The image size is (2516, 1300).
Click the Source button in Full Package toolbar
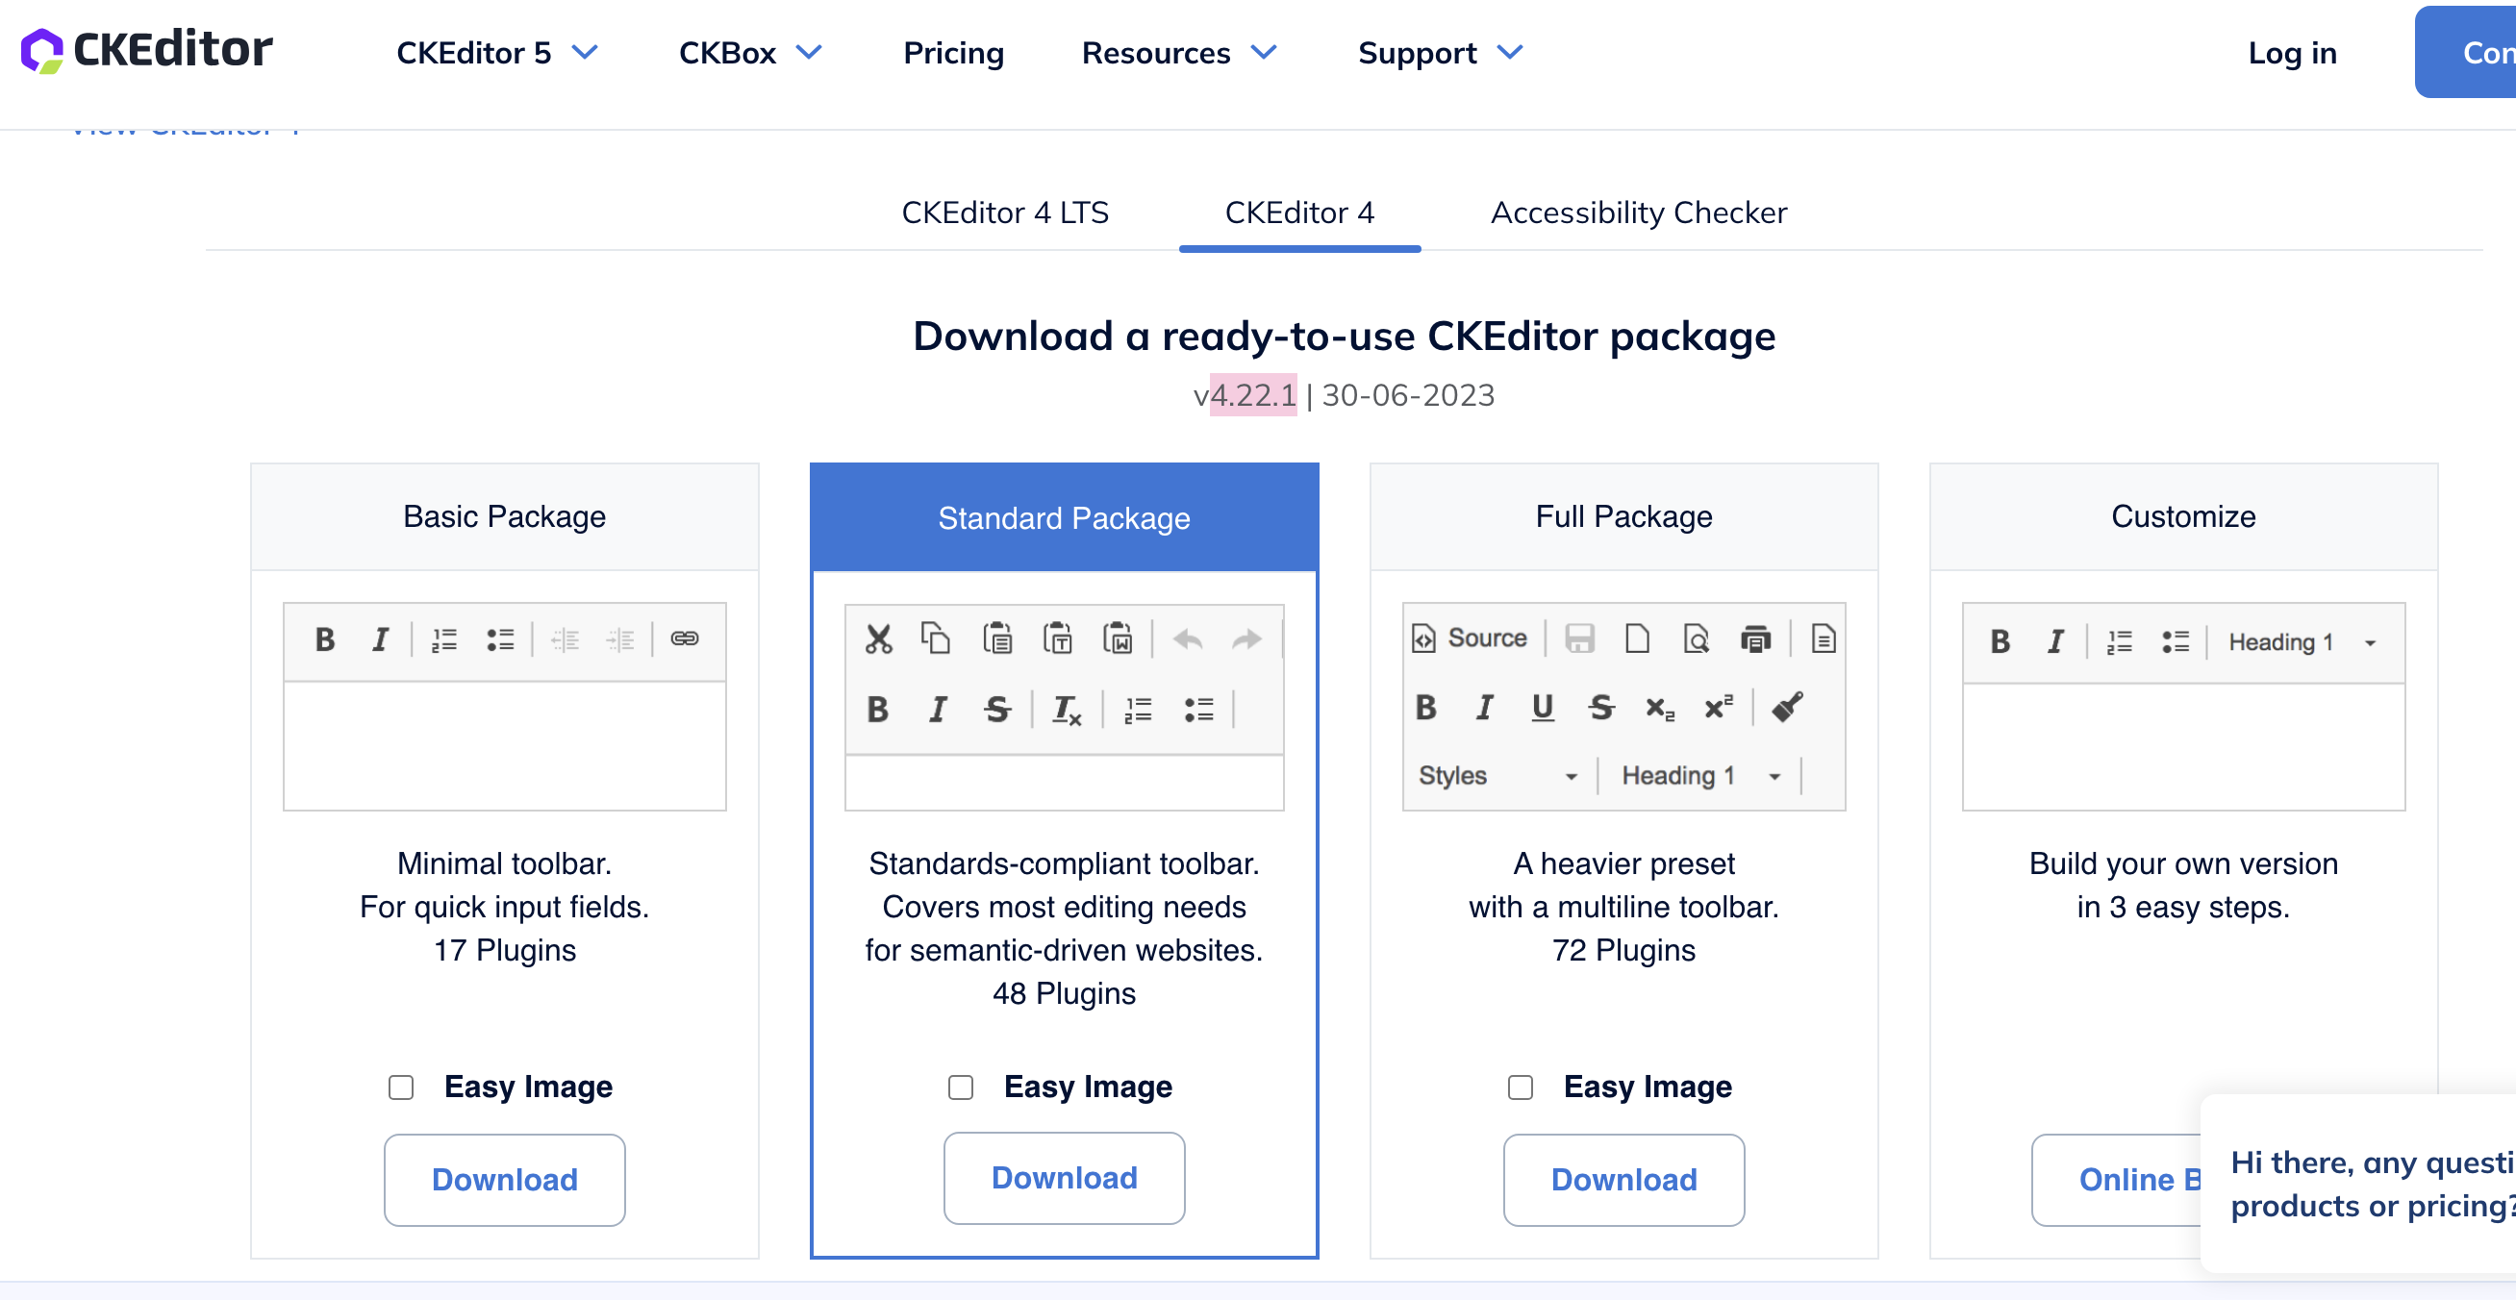point(1469,638)
